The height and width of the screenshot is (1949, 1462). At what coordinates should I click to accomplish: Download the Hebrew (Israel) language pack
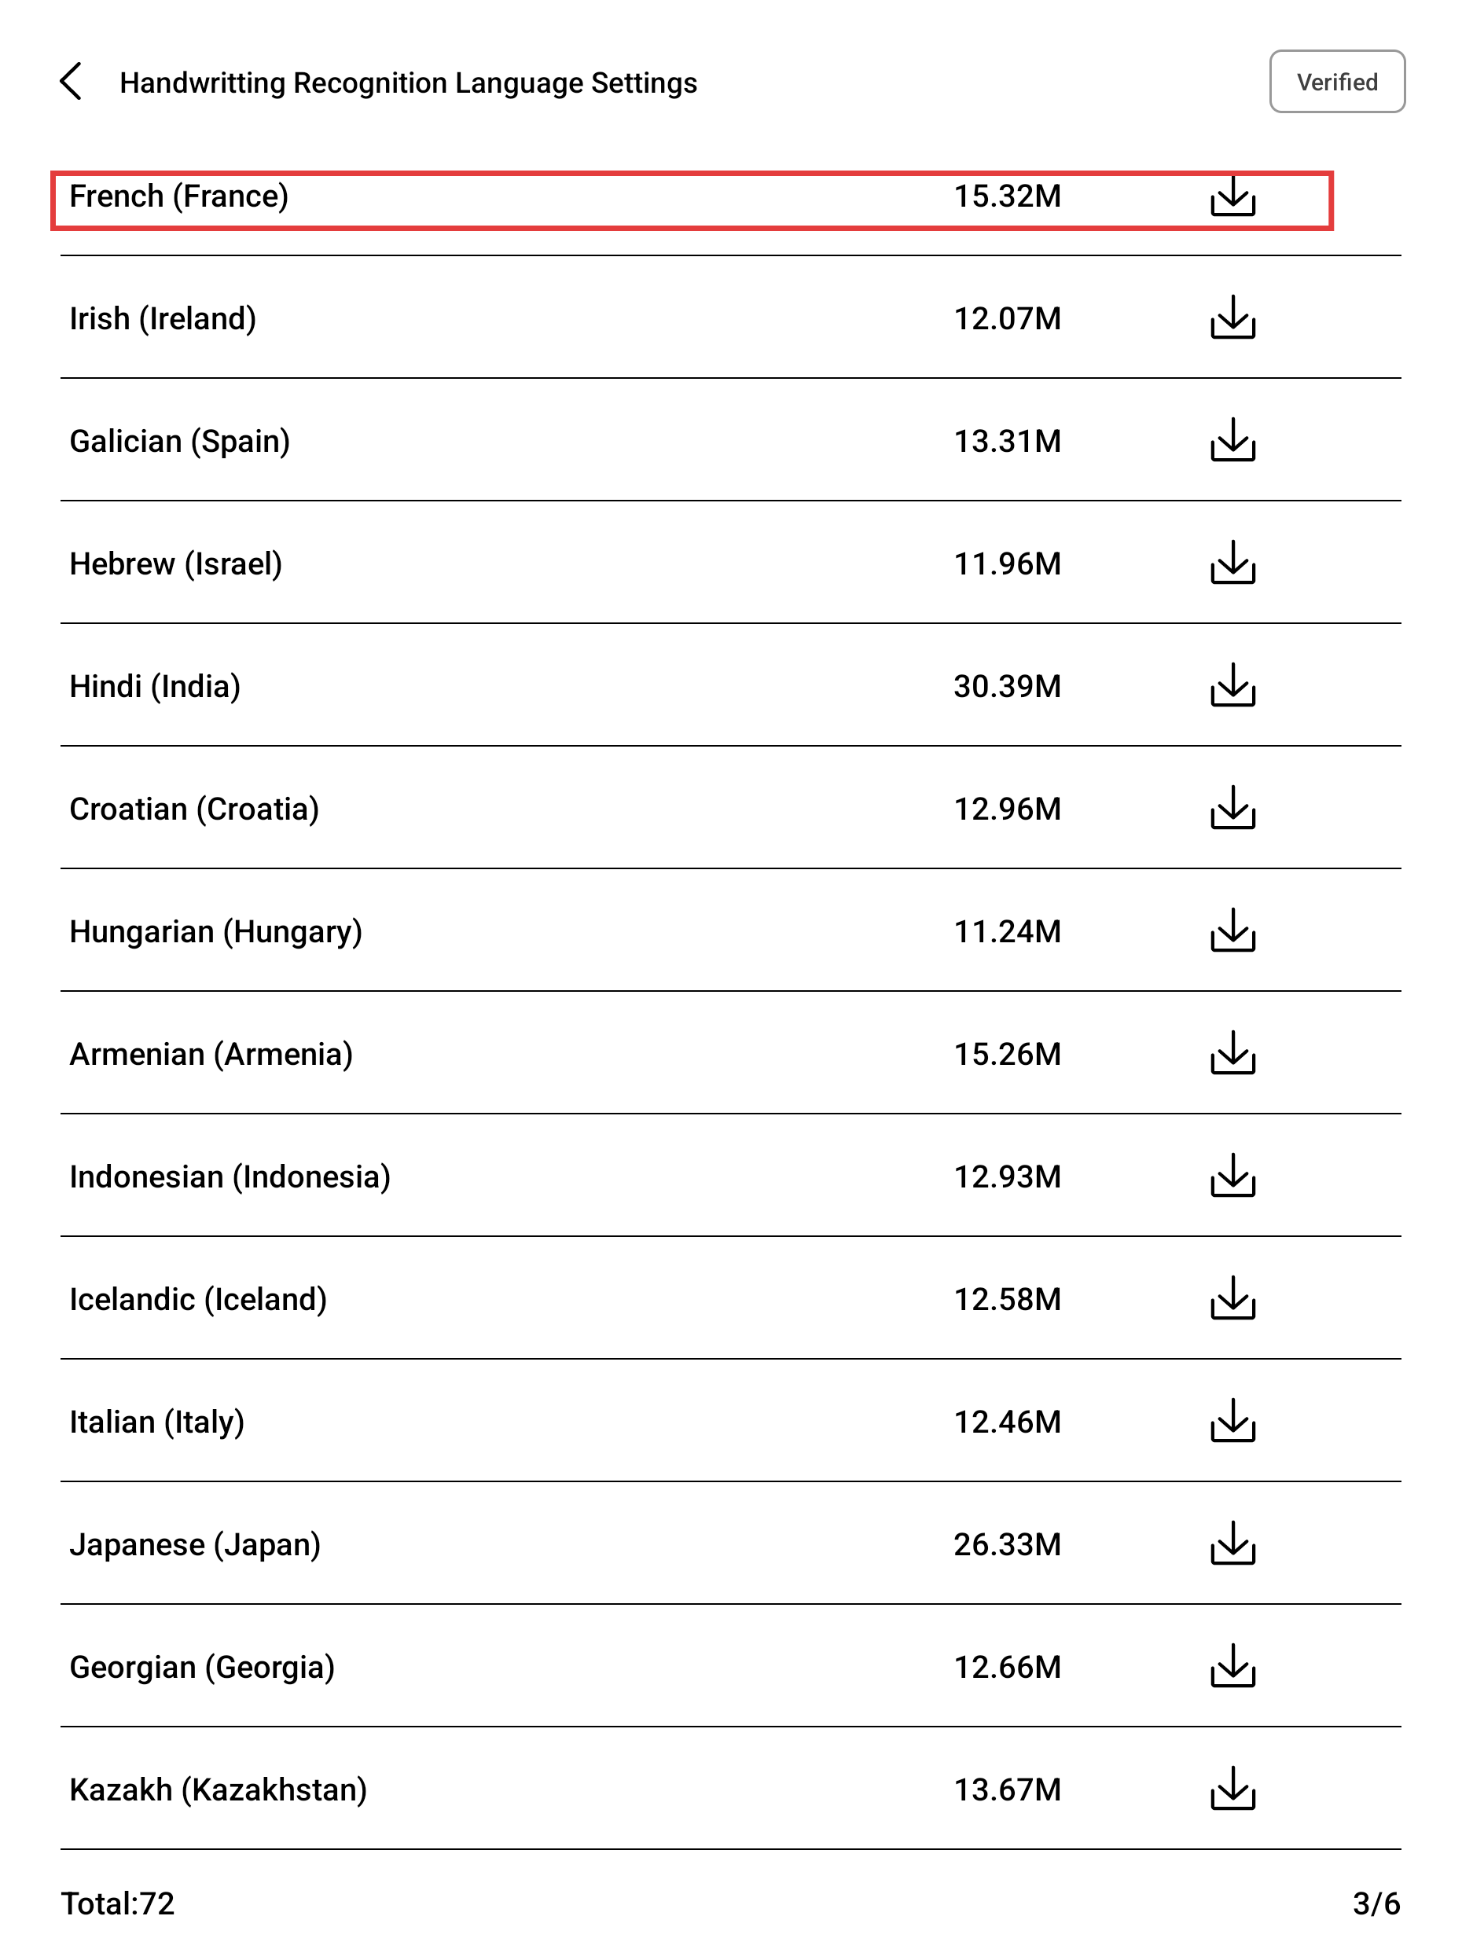[x=1232, y=563]
